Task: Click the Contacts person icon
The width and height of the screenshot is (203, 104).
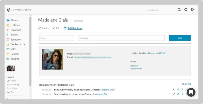Action: (8, 44)
